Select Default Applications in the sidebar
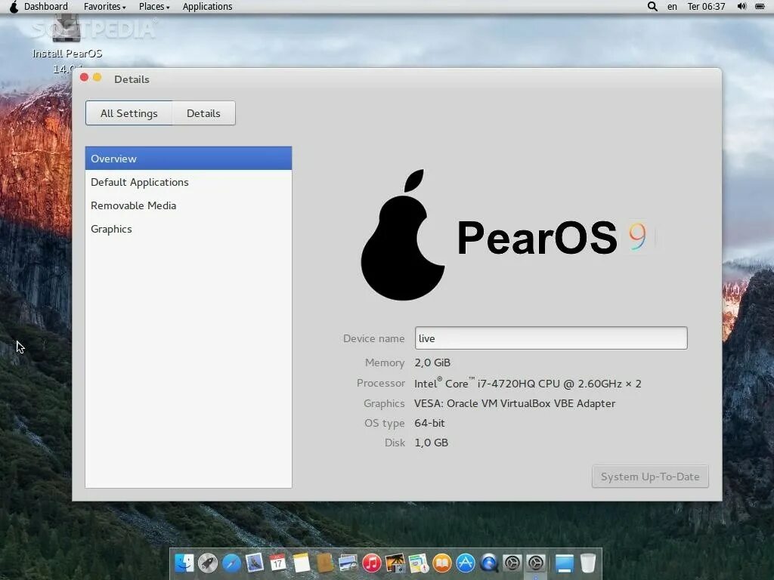774x580 pixels. click(139, 182)
